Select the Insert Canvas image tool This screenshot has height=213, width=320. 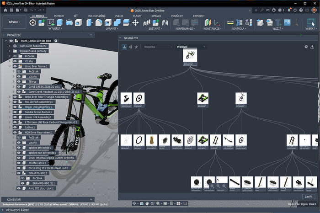coord(288,22)
